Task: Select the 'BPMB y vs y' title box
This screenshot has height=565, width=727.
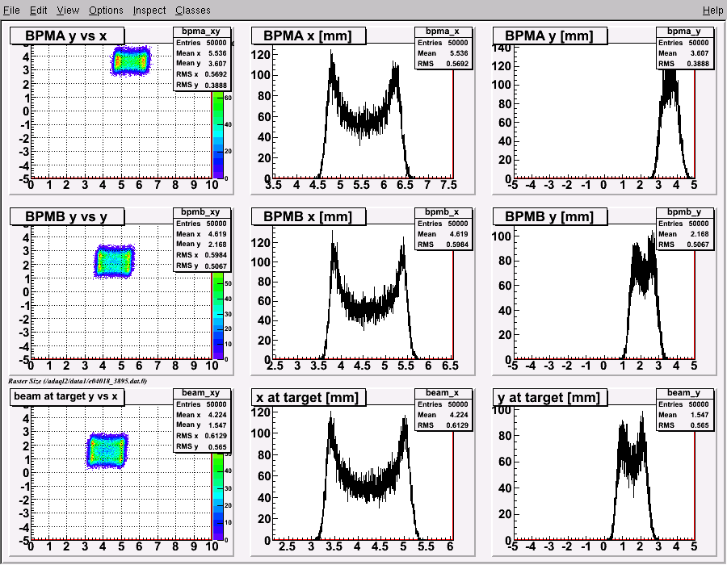Action: coord(67,216)
